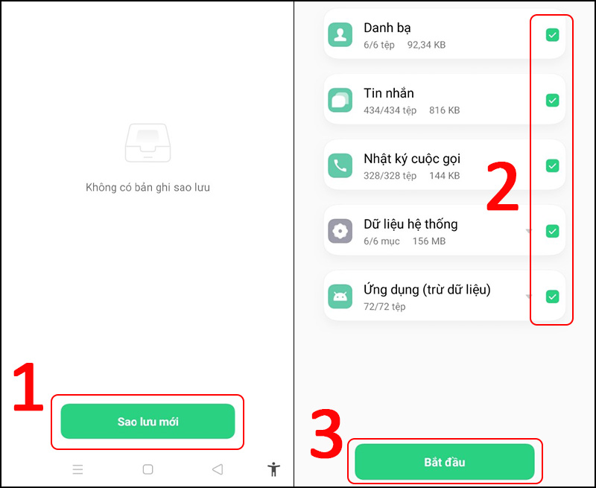
Task: Toggle the Dữ liệu hệ thống checkbox
Action: click(x=552, y=231)
